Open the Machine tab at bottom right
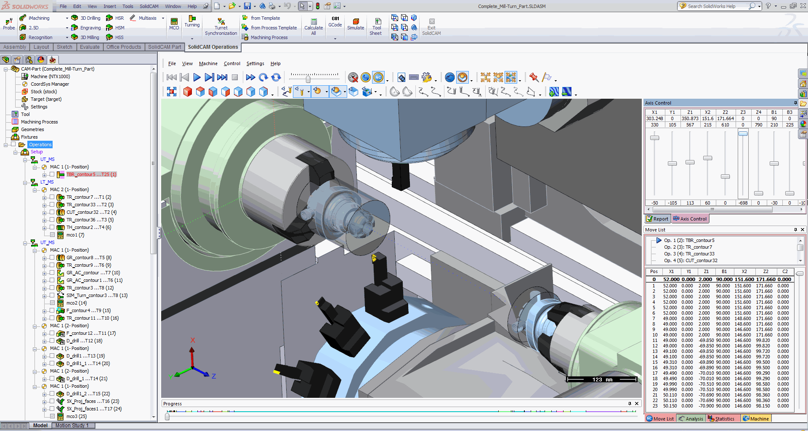The height and width of the screenshot is (431, 808). click(756, 418)
